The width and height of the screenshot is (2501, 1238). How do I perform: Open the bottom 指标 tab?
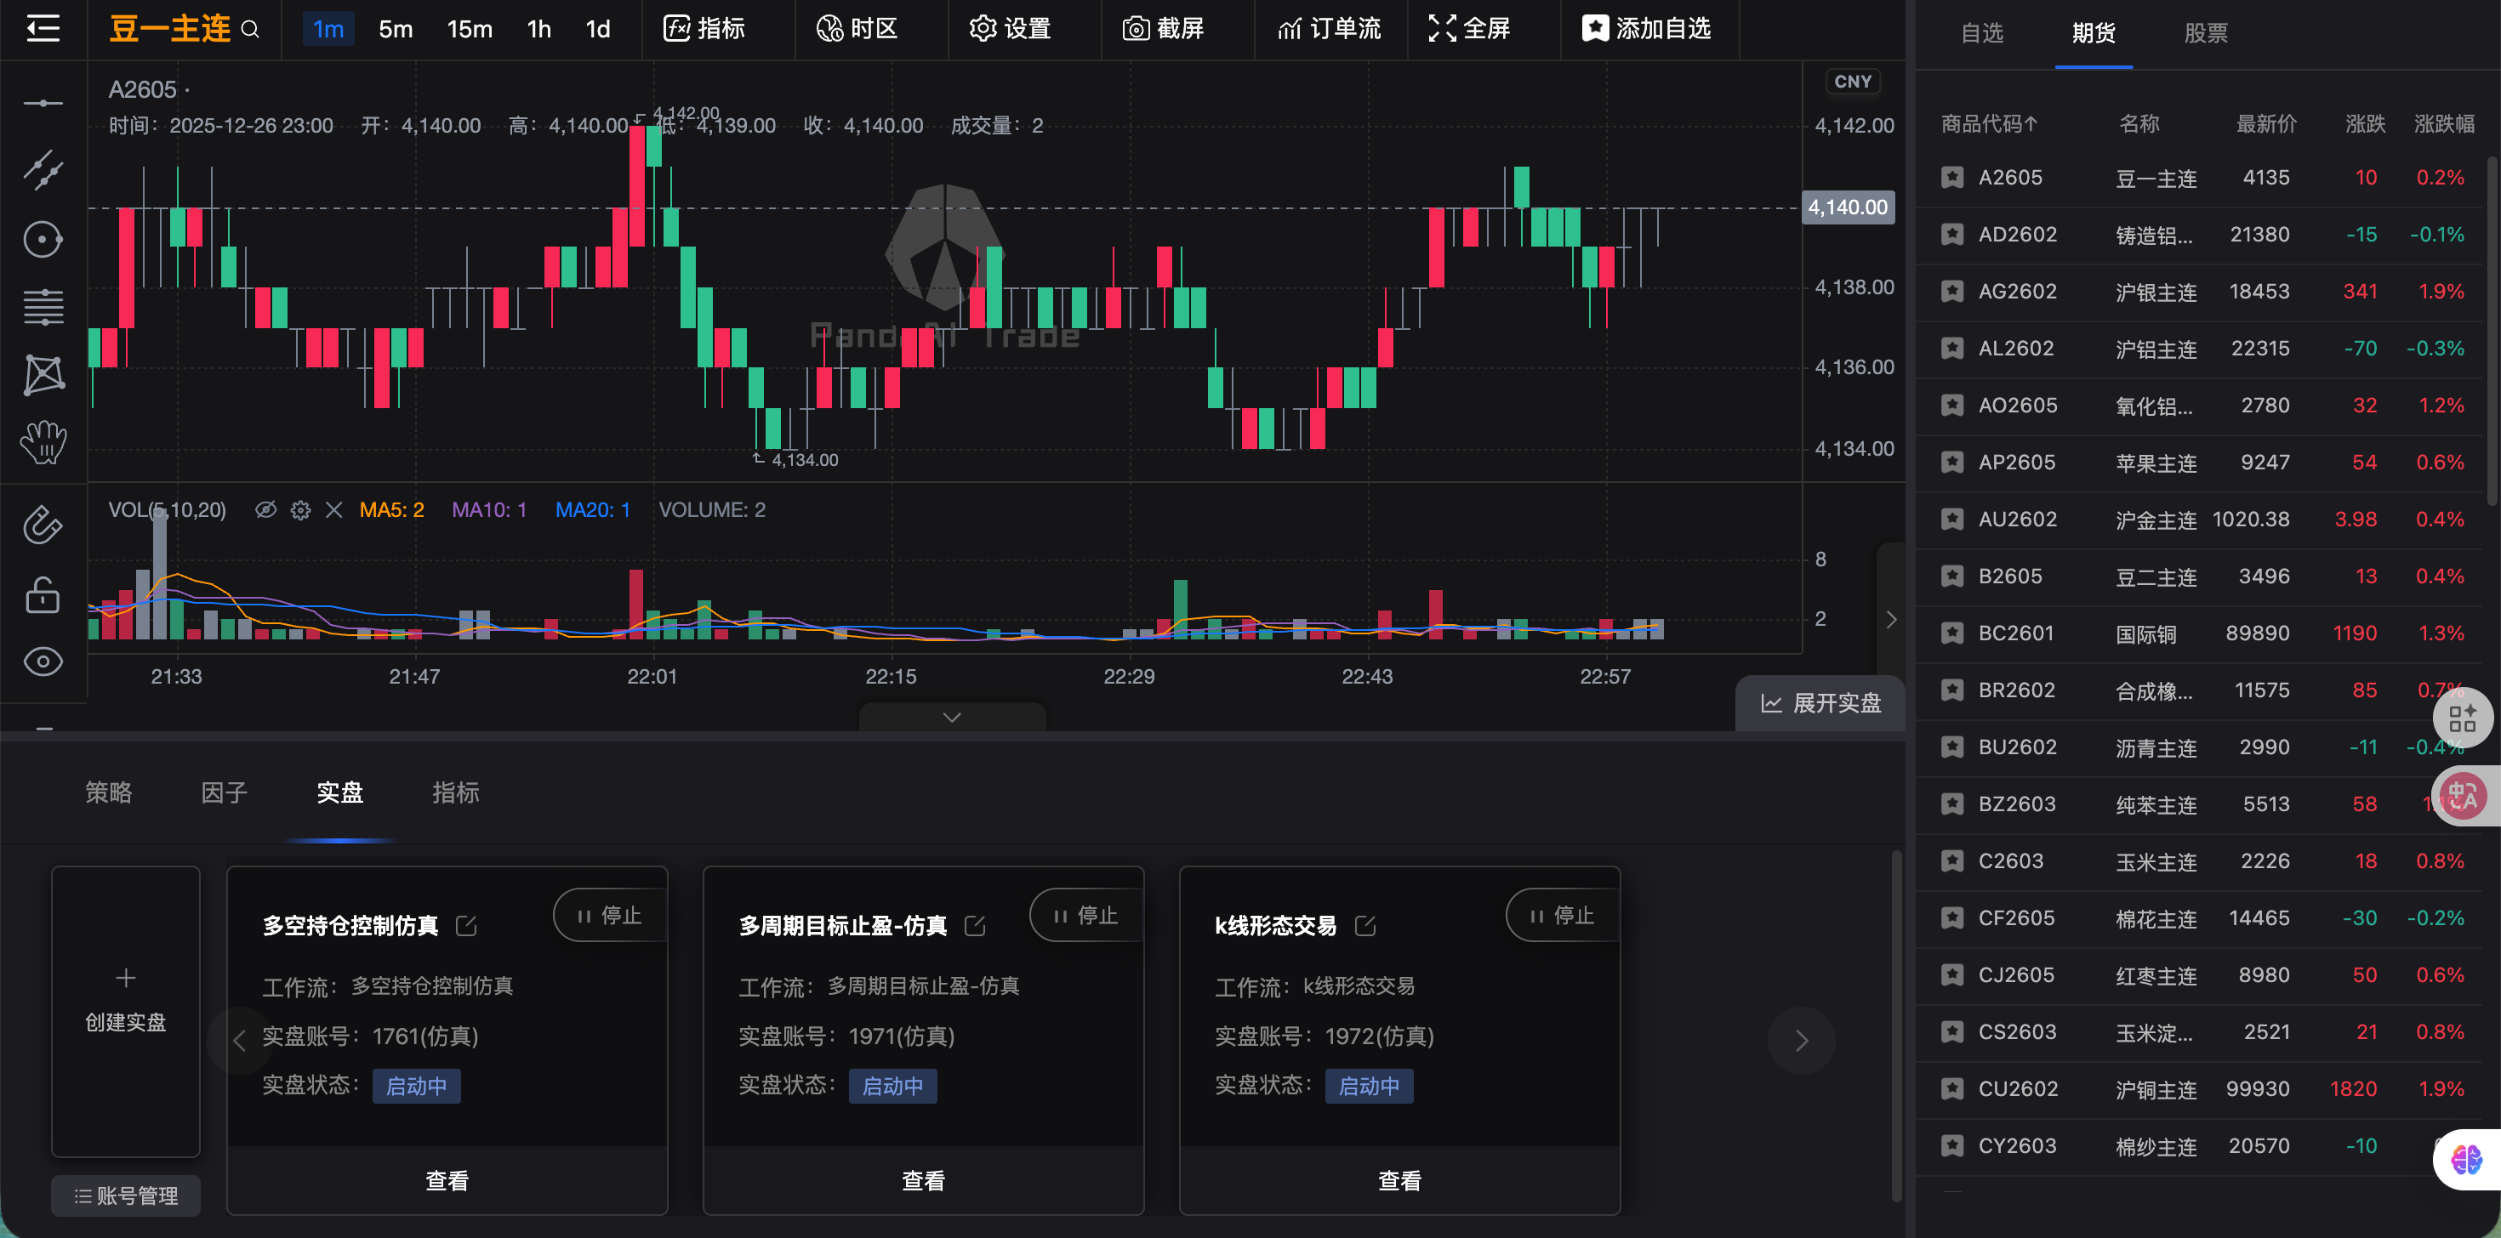coord(455,792)
